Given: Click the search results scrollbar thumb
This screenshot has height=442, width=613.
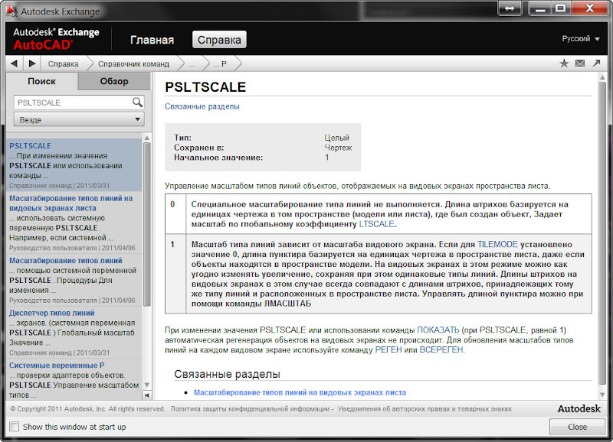Looking at the screenshot, I should tap(146, 224).
